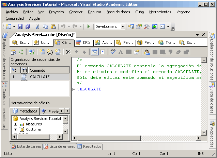Show the Explorador de servidores side panel
The height and width of the screenshot is (158, 217).
click(4, 57)
